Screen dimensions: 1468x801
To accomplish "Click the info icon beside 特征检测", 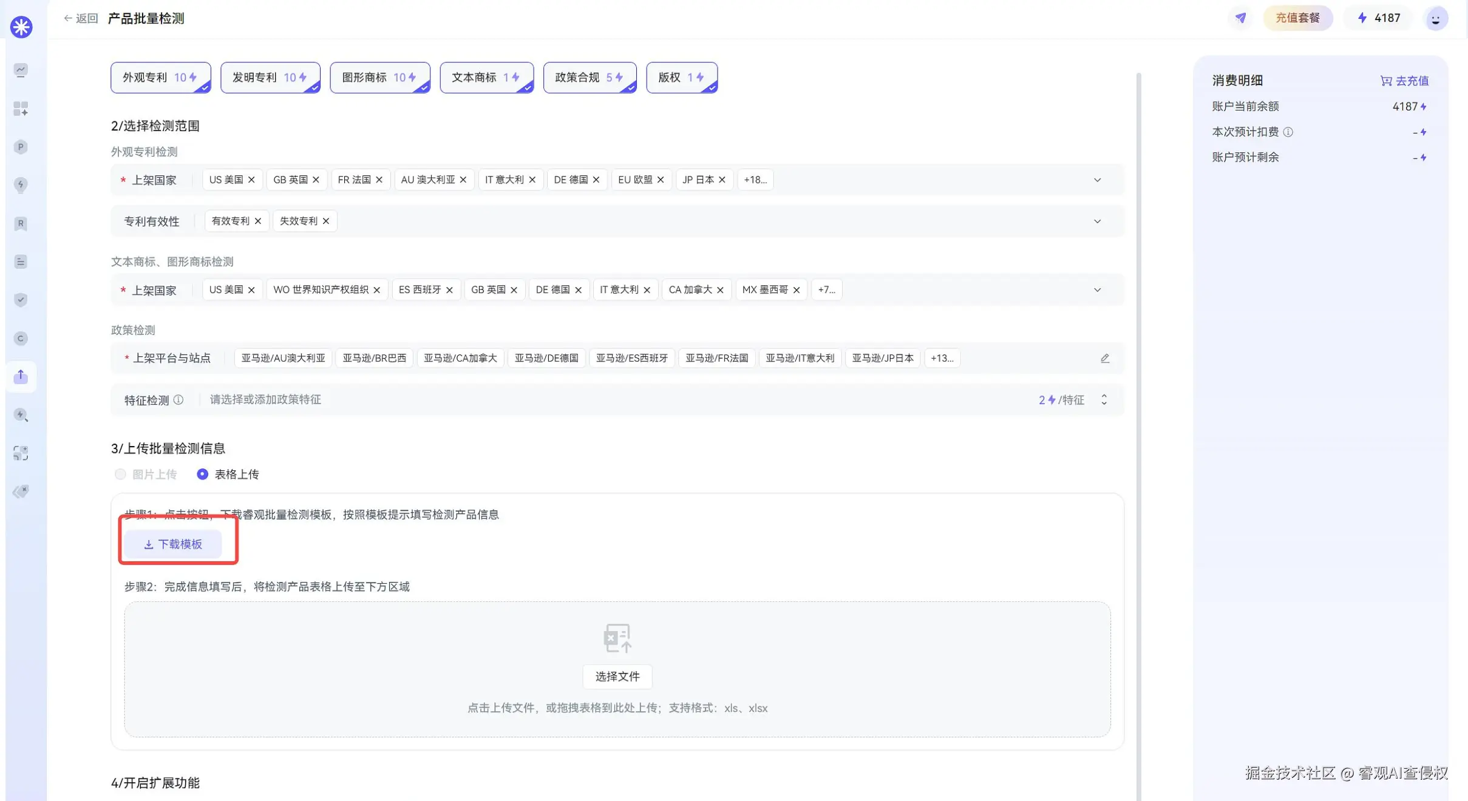I will pos(178,400).
